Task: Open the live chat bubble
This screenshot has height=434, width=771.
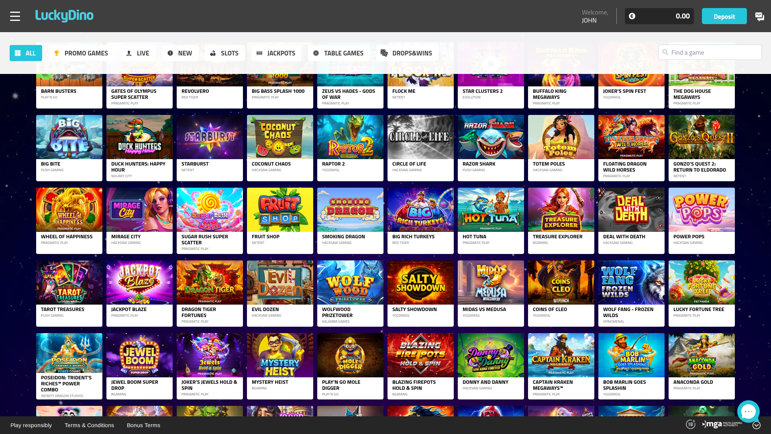Action: (748, 411)
